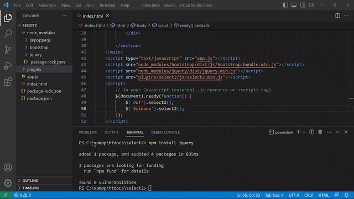Open root package-lock.json file

point(44,91)
